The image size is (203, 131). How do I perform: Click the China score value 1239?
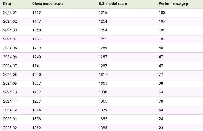pos(37,48)
